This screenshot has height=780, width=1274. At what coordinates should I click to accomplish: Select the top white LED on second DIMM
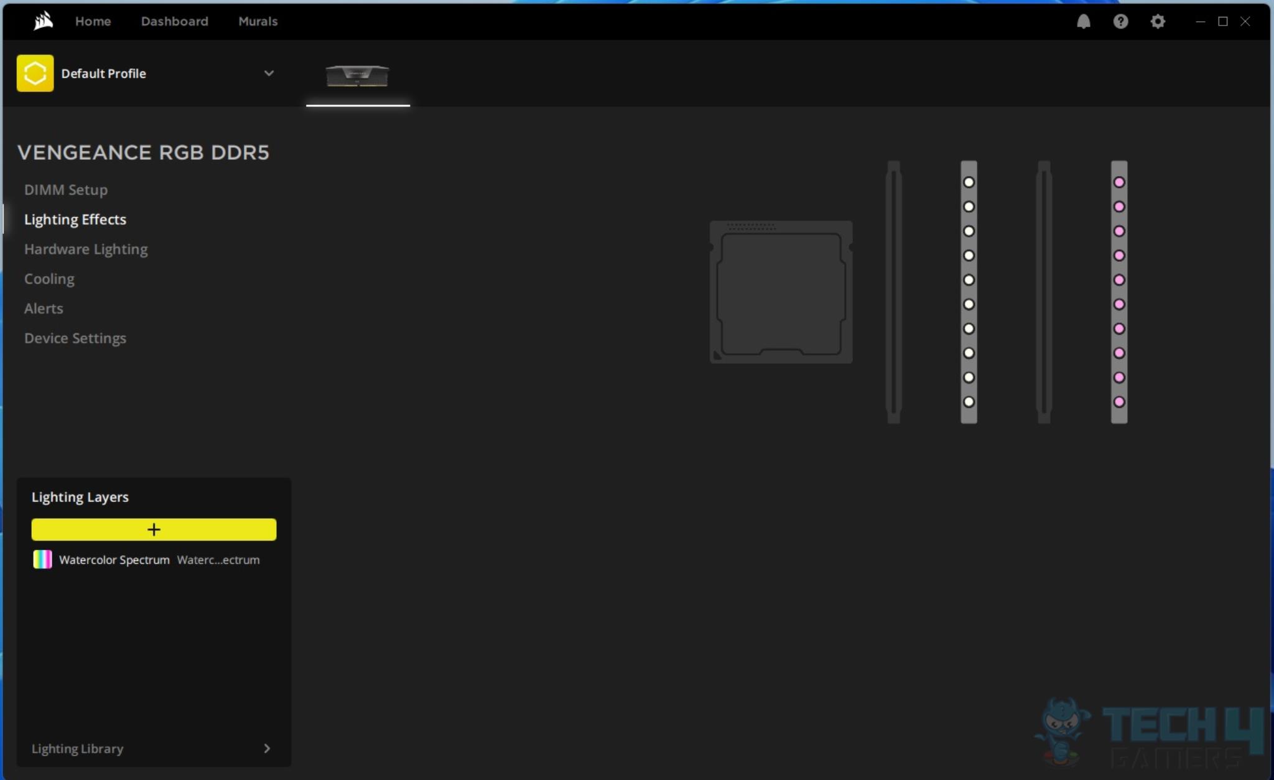[969, 182]
